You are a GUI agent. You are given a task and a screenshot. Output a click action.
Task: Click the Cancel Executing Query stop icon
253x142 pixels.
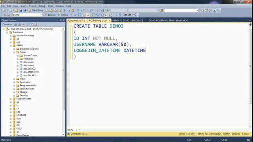click(x=71, y=15)
